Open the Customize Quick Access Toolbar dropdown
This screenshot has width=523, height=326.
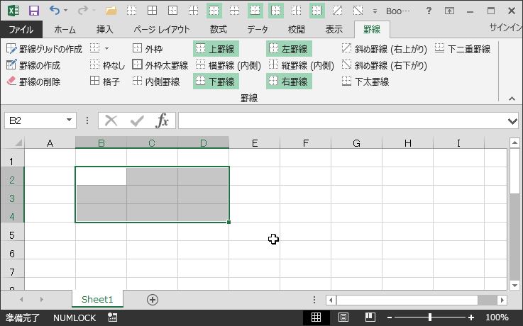coord(375,11)
